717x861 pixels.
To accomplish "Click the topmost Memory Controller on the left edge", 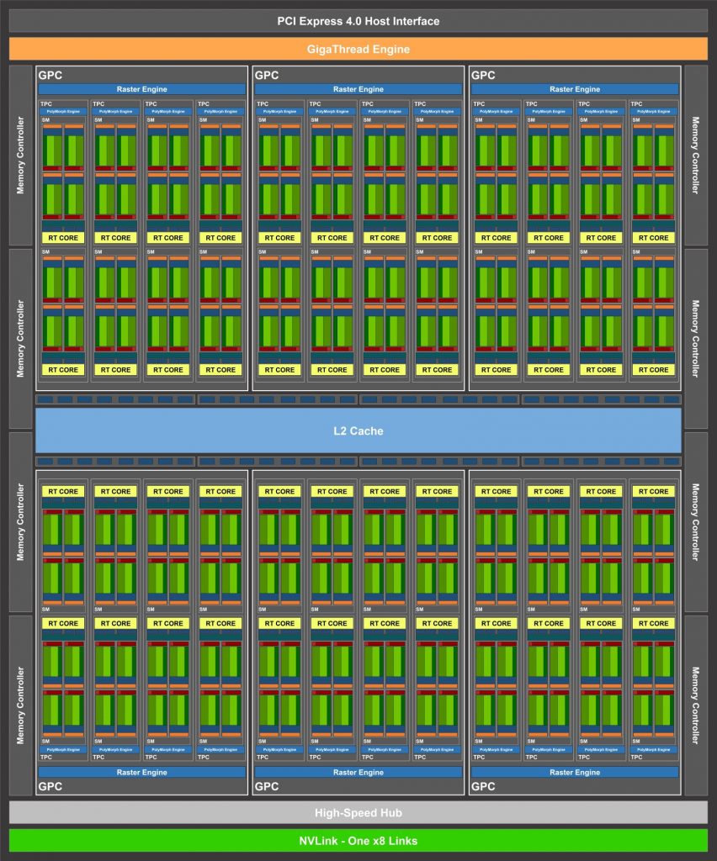I will [20, 156].
